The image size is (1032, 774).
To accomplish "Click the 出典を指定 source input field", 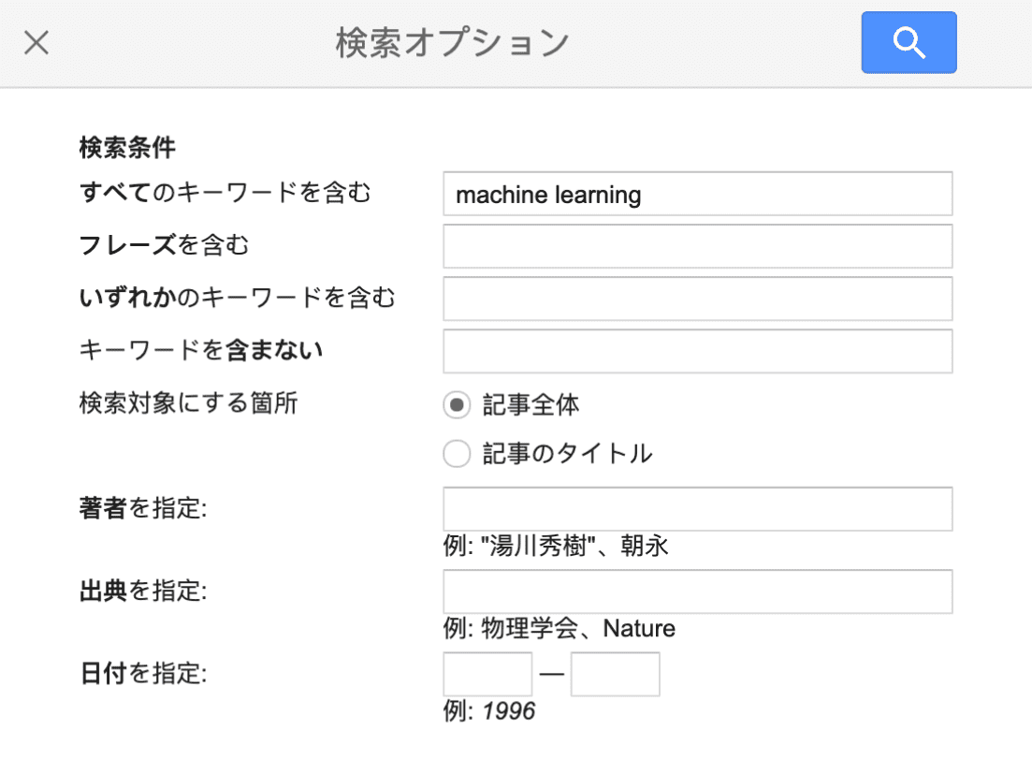I will pyautogui.click(x=697, y=591).
